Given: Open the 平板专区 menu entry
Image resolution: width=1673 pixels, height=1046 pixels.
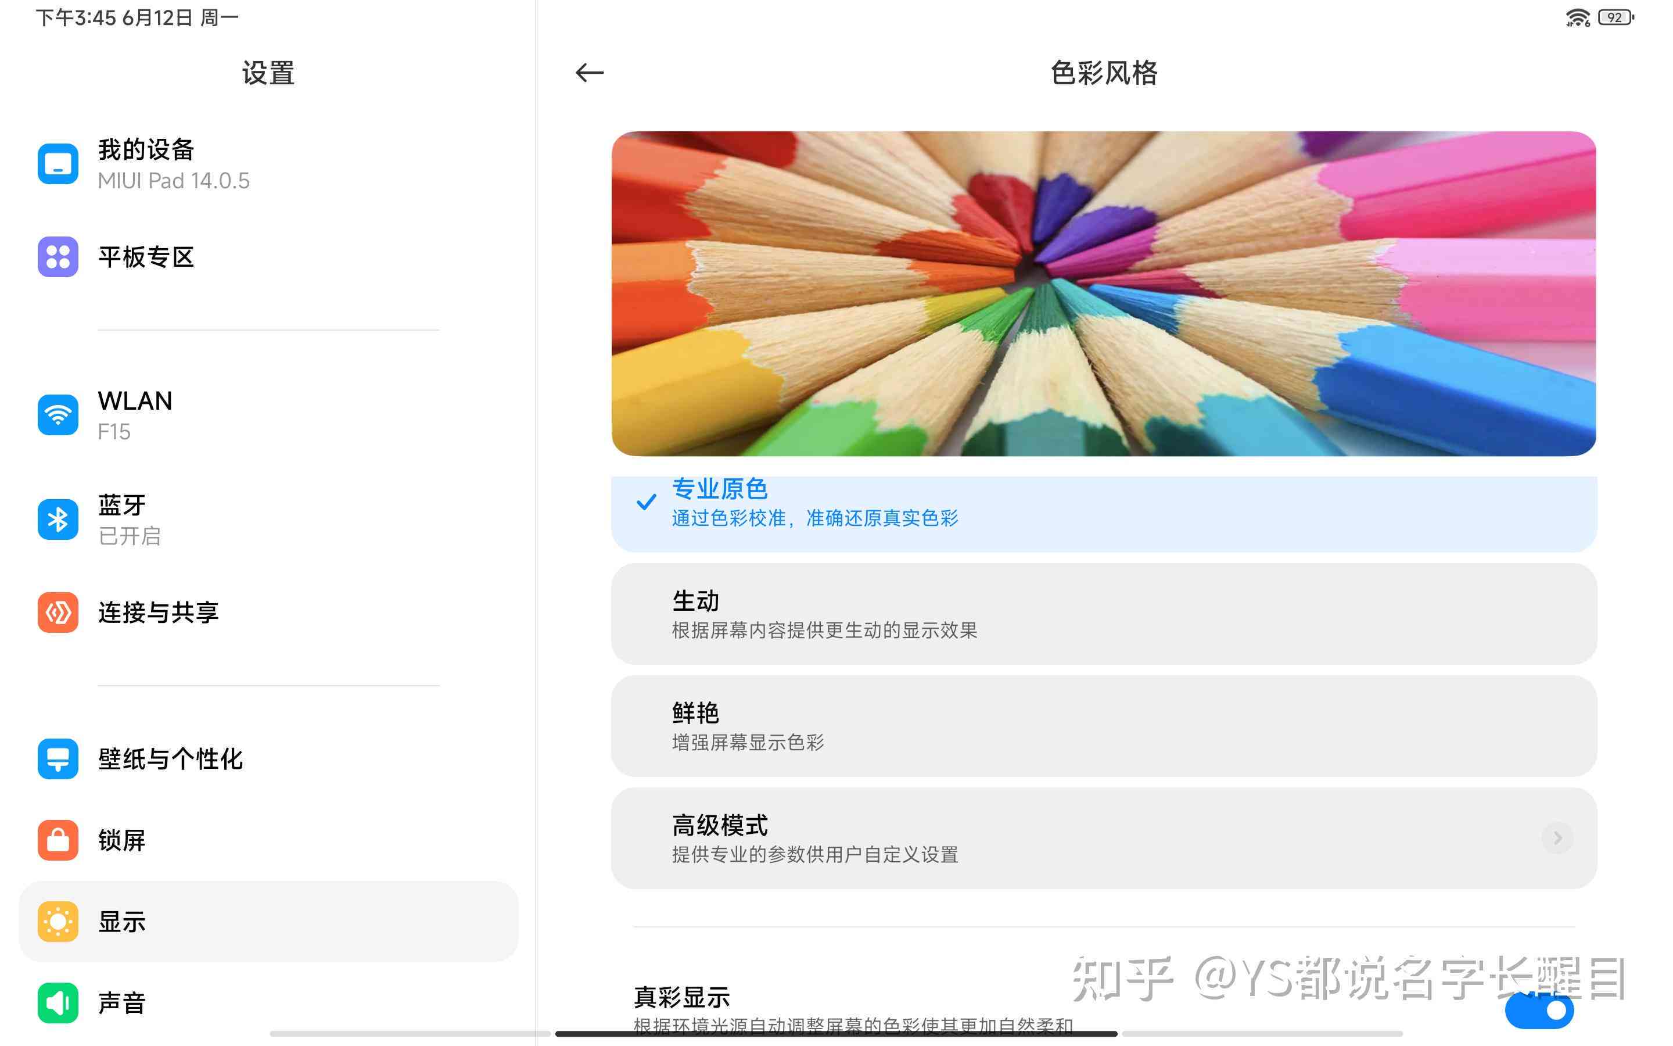Looking at the screenshot, I should pyautogui.click(x=268, y=257).
